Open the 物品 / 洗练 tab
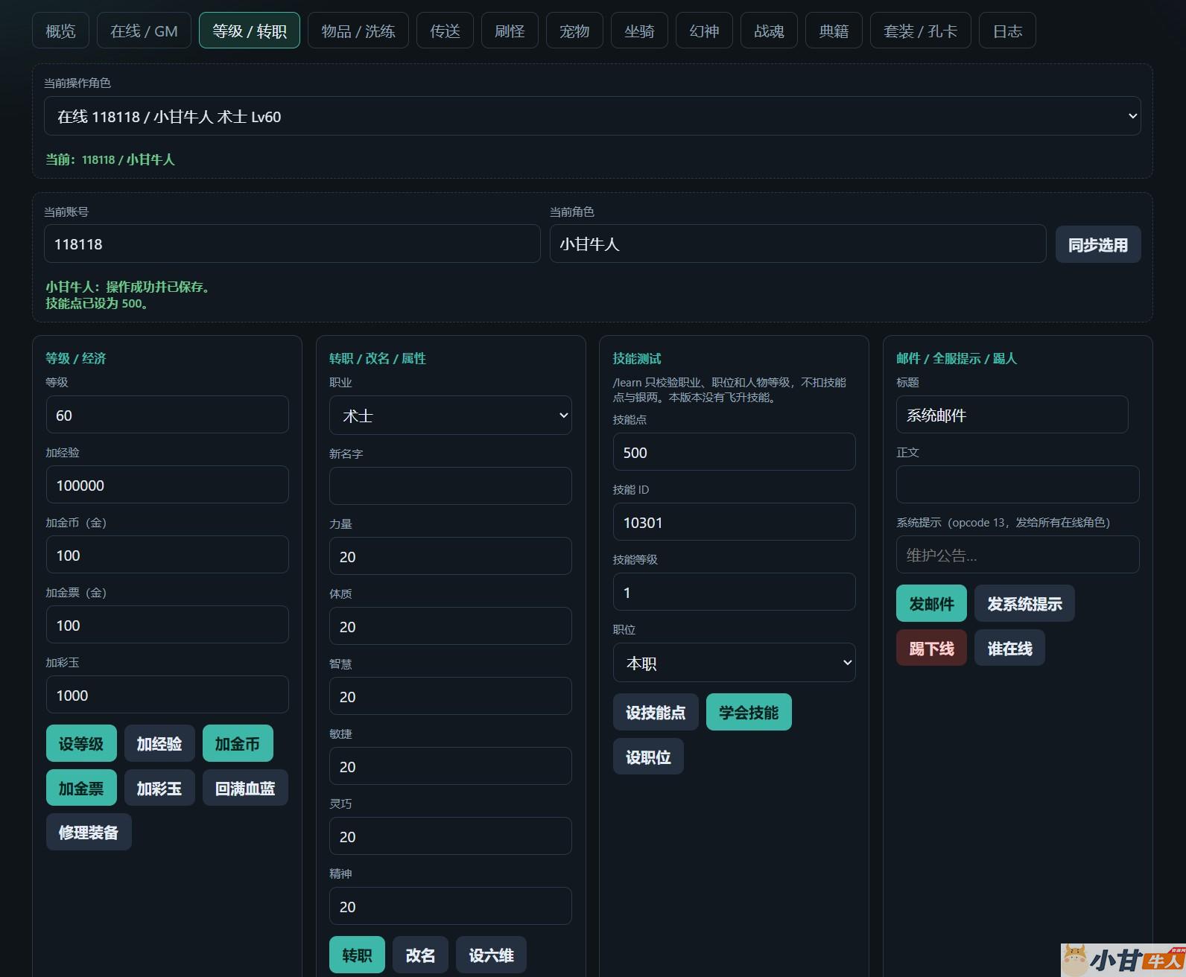This screenshot has height=977, width=1186. [358, 31]
